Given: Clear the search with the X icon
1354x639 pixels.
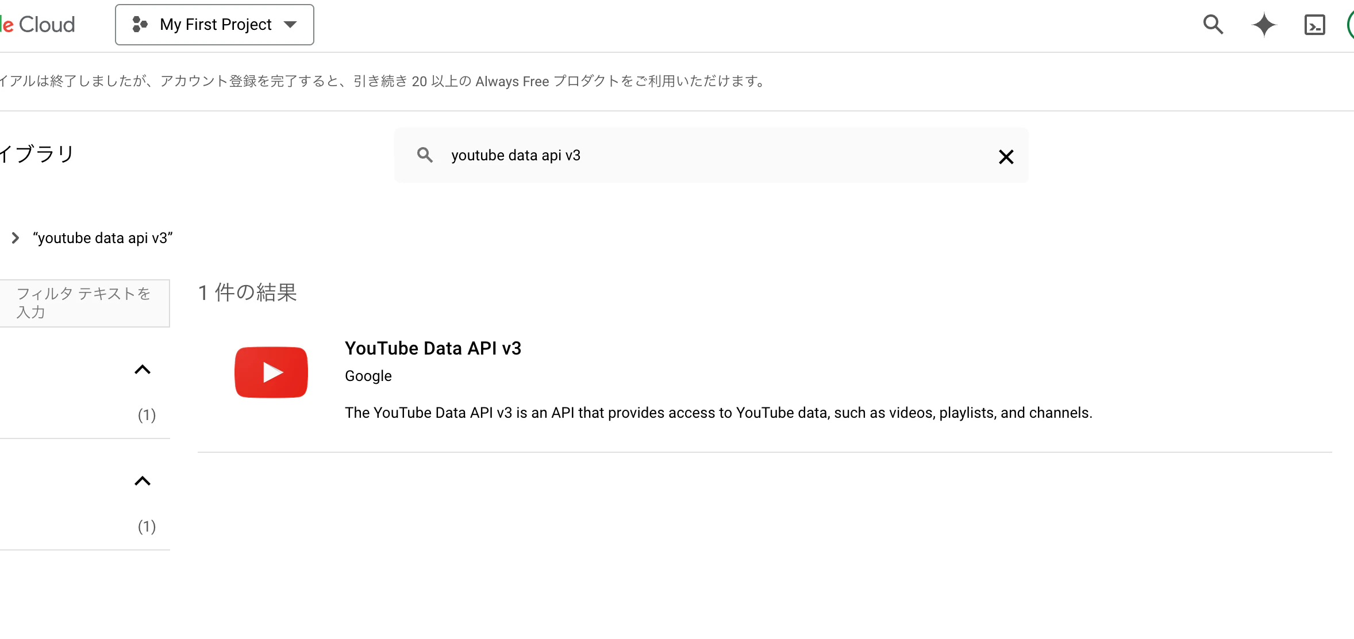Looking at the screenshot, I should pos(1006,157).
